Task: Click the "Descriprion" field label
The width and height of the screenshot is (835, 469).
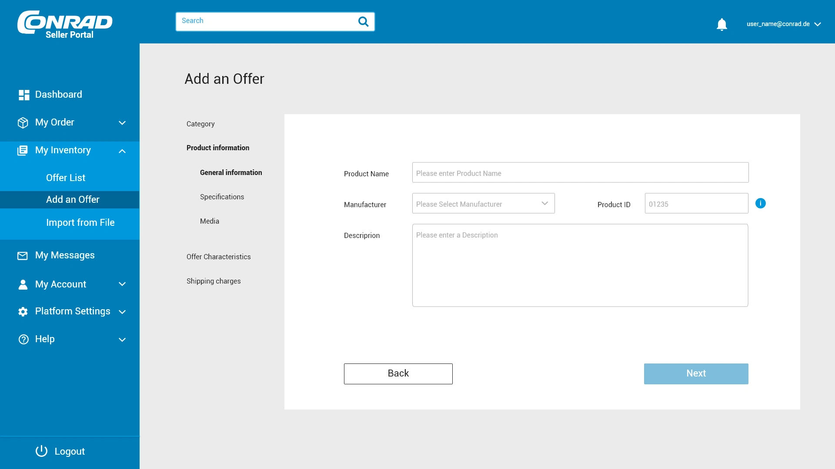Action: [361, 236]
